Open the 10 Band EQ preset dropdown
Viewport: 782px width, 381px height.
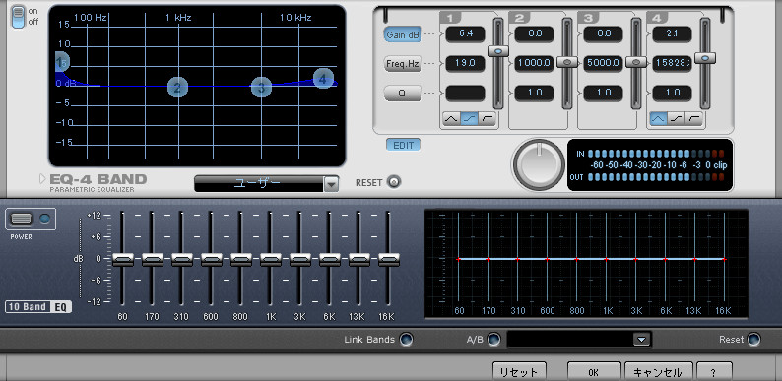pos(641,340)
